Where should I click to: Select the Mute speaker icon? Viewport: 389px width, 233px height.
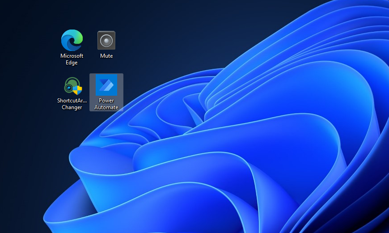106,41
